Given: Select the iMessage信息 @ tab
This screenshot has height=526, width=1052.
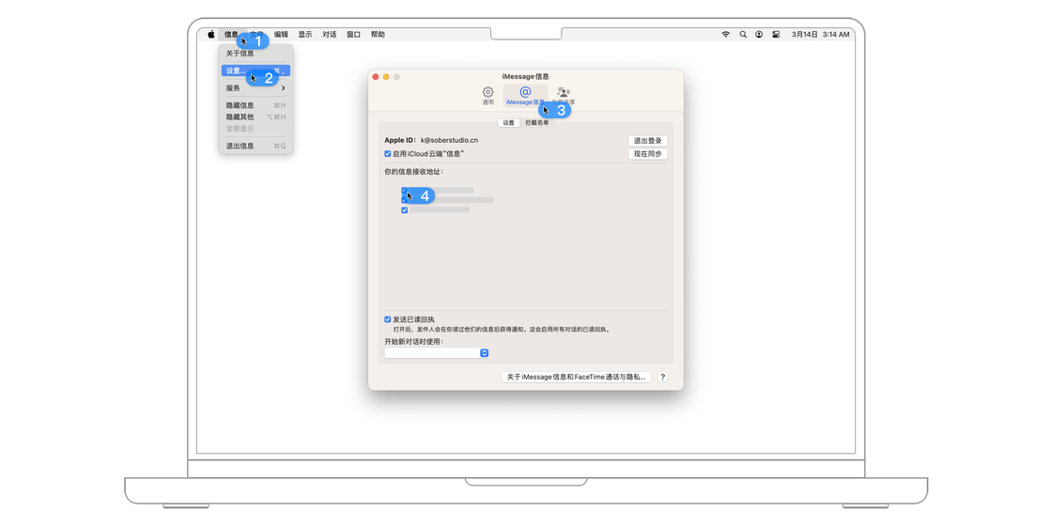Looking at the screenshot, I should (x=525, y=96).
